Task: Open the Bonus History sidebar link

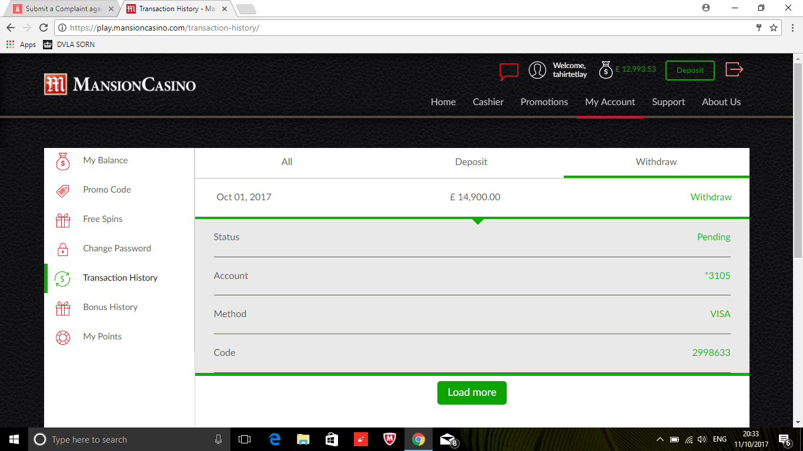Action: pyautogui.click(x=111, y=308)
